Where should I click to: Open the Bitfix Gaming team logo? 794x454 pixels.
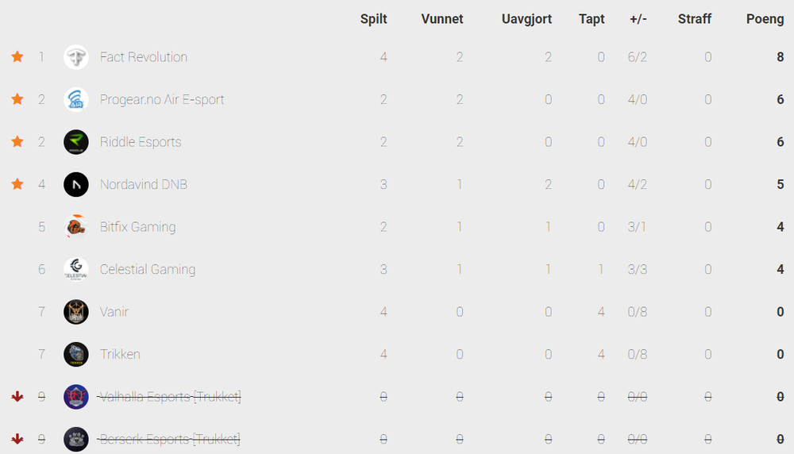(76, 227)
